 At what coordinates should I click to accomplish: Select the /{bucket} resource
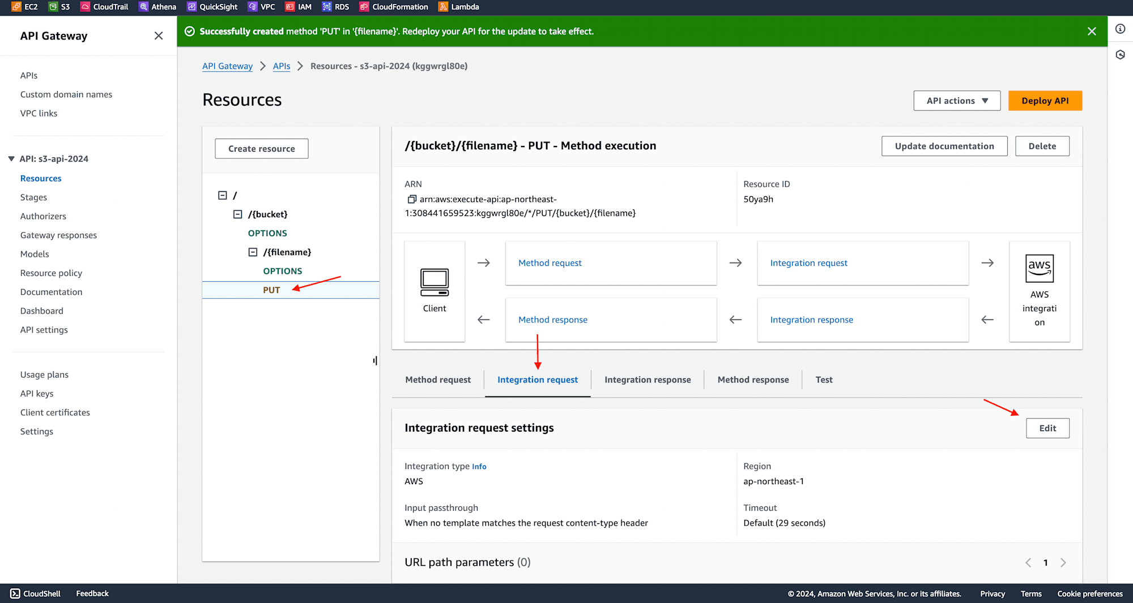(x=268, y=214)
